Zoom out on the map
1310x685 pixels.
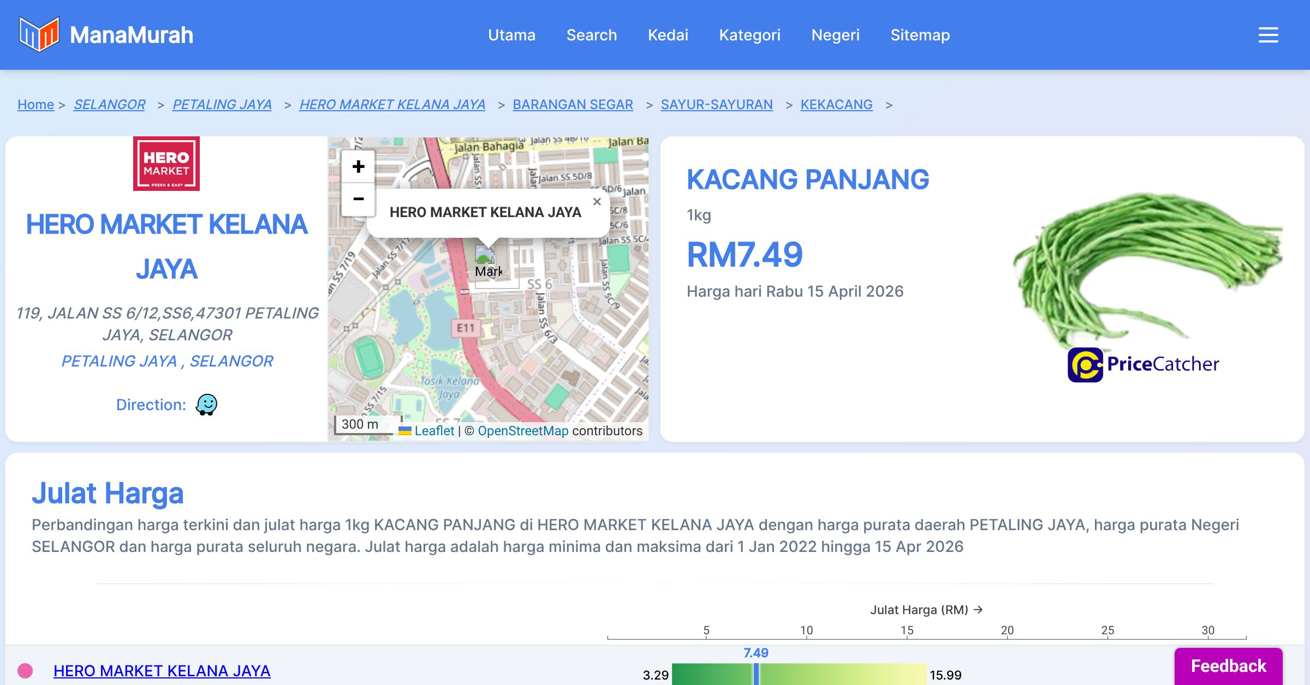[358, 199]
